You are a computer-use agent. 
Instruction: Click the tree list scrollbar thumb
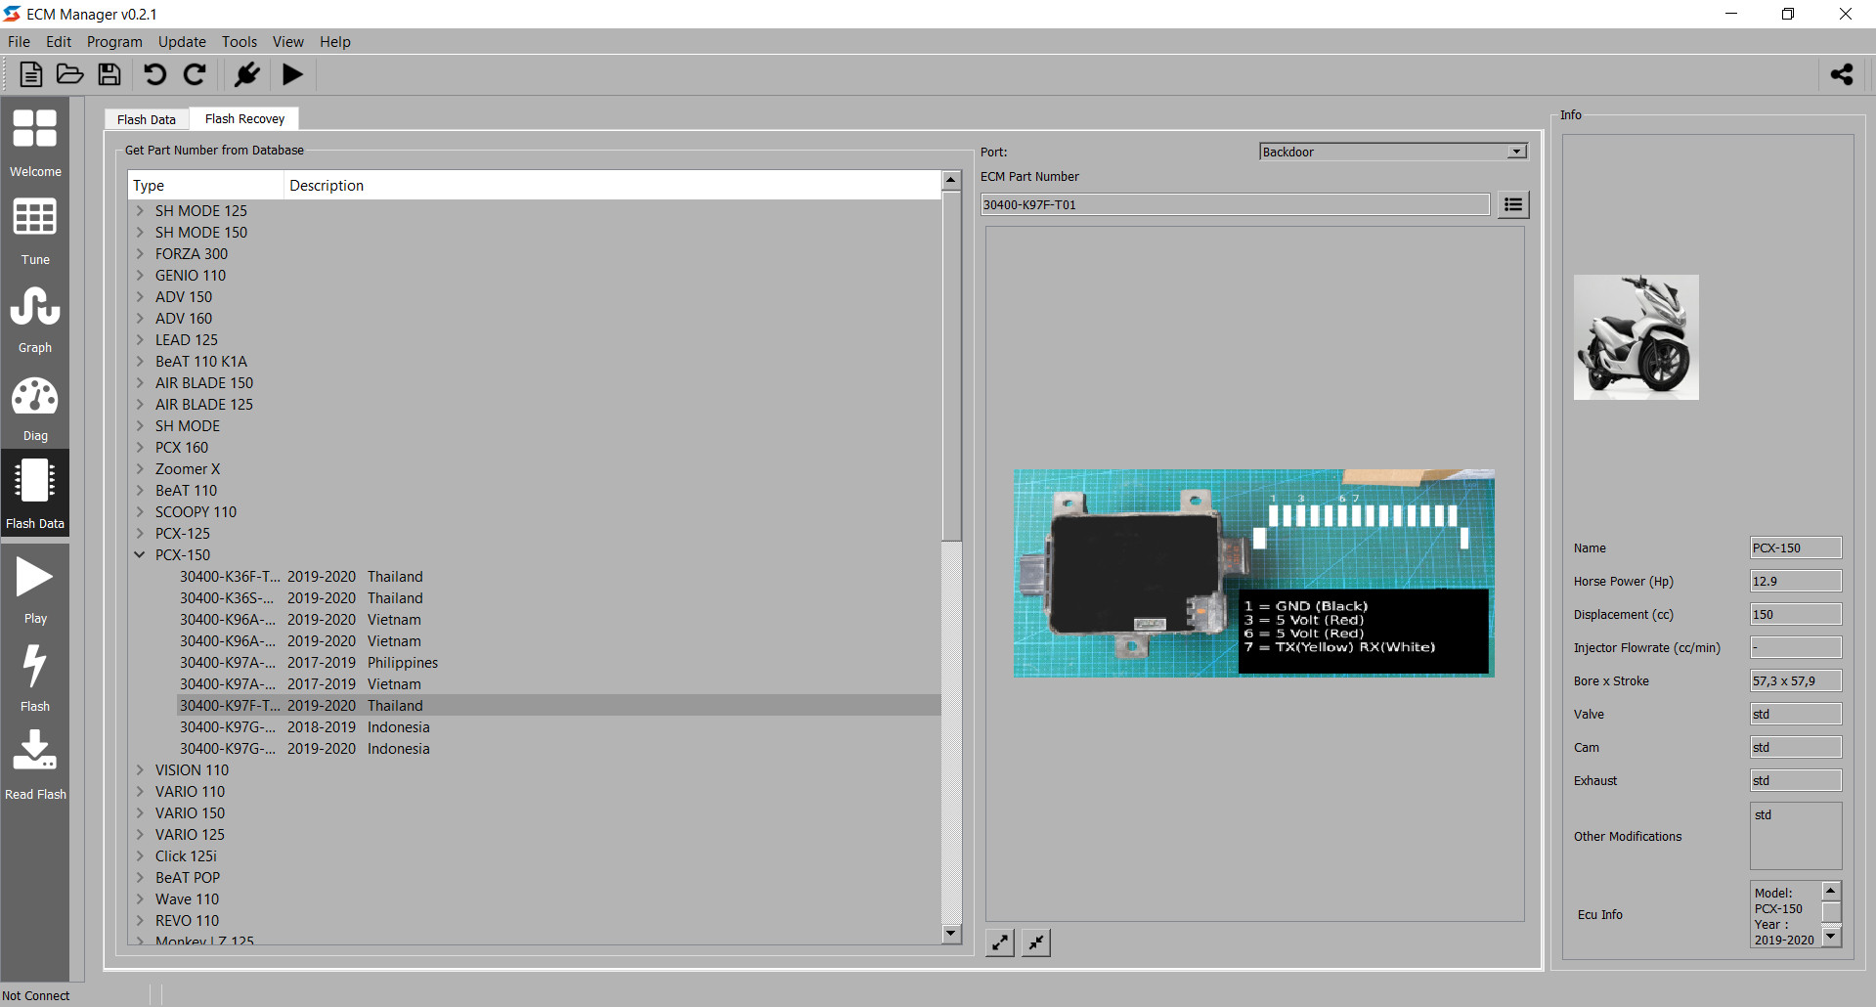(951, 365)
